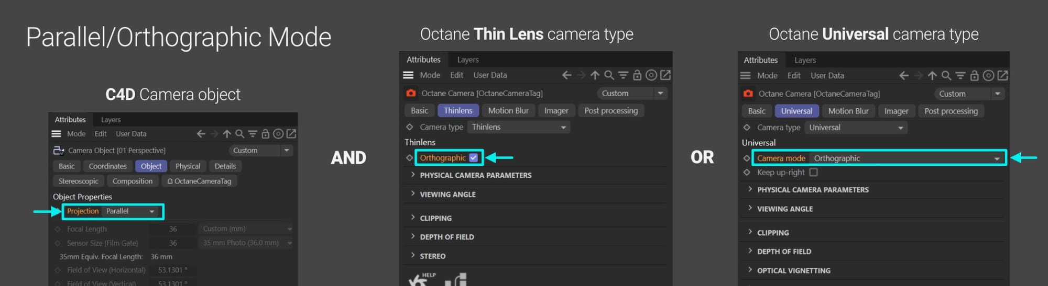Open new window icon in Universal camera panel

1002,76
